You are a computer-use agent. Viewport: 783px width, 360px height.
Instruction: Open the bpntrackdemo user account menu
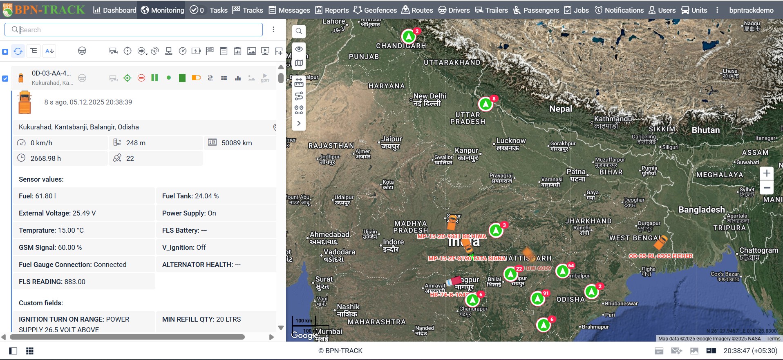(x=751, y=10)
